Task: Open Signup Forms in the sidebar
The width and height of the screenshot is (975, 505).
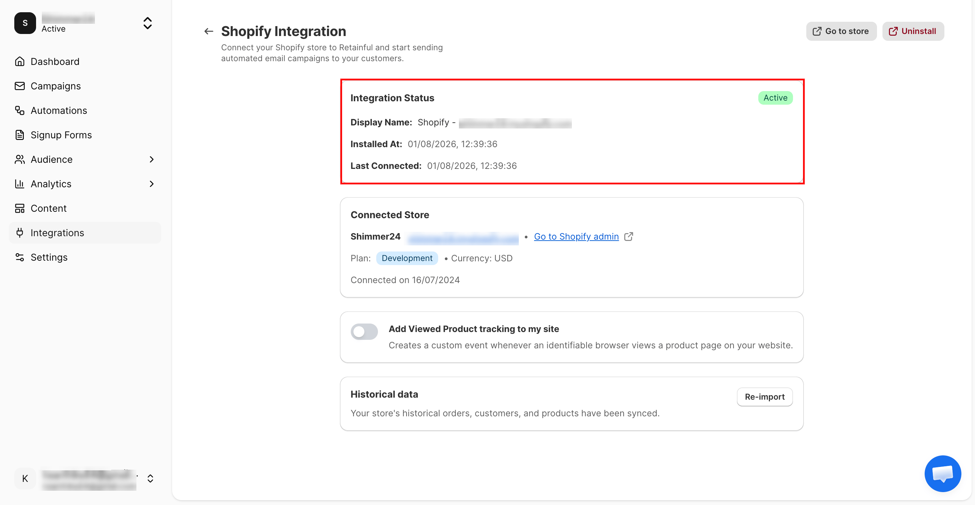Action: click(85, 135)
